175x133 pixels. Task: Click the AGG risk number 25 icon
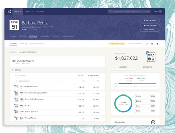coord(16,93)
